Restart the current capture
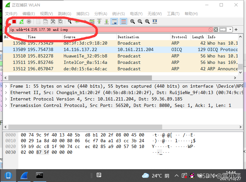This screenshot has height=182, width=246. point(22,22)
